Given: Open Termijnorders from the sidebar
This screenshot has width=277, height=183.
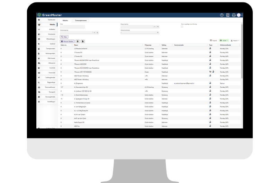Looking at the screenshot, I should click(47, 49).
